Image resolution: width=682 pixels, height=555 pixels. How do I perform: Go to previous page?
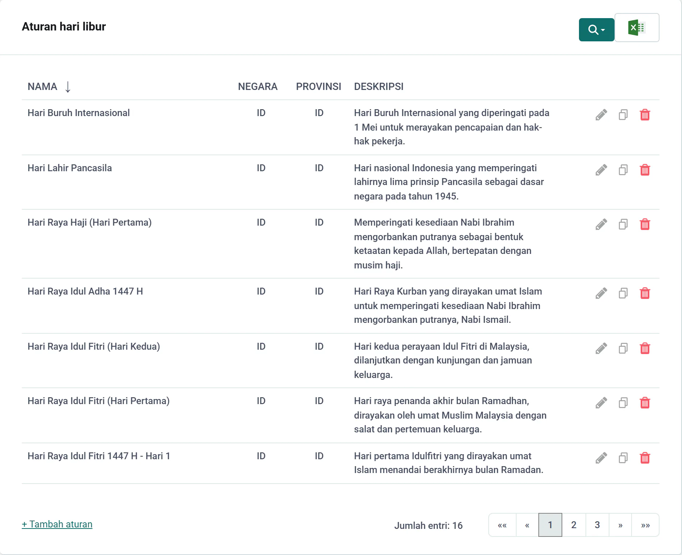(527, 525)
